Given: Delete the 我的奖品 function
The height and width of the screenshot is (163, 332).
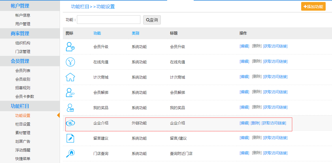Looking at the screenshot, I should click(256, 107).
